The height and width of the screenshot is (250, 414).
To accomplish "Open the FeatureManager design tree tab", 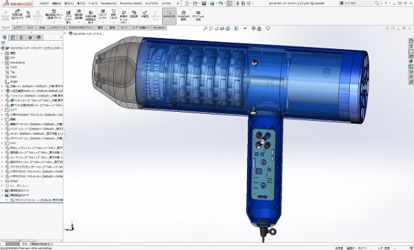I will (x=5, y=37).
